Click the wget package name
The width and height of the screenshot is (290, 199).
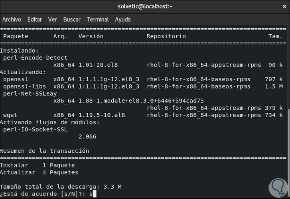[x=10, y=115]
